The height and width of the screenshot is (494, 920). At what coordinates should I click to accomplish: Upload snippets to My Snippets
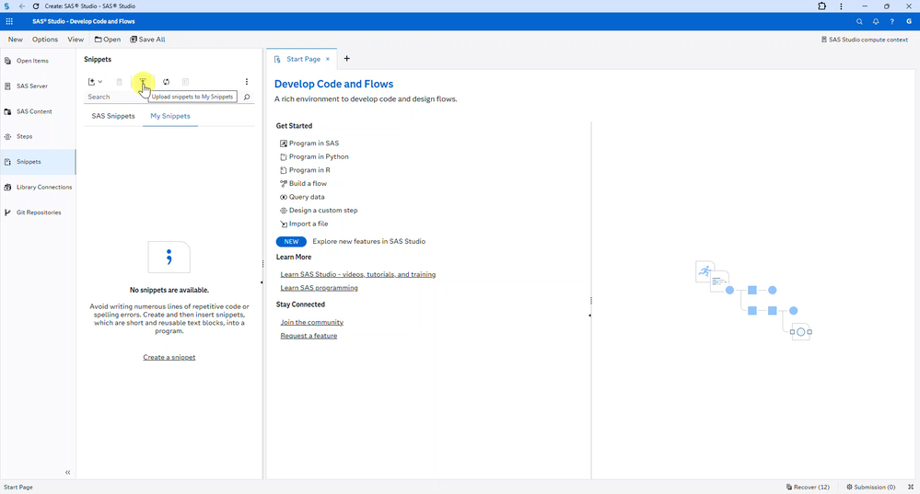point(143,82)
